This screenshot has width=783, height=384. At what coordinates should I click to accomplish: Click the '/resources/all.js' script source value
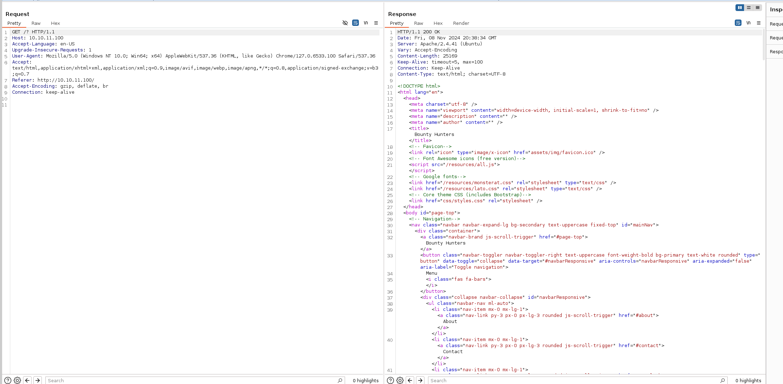click(470, 165)
